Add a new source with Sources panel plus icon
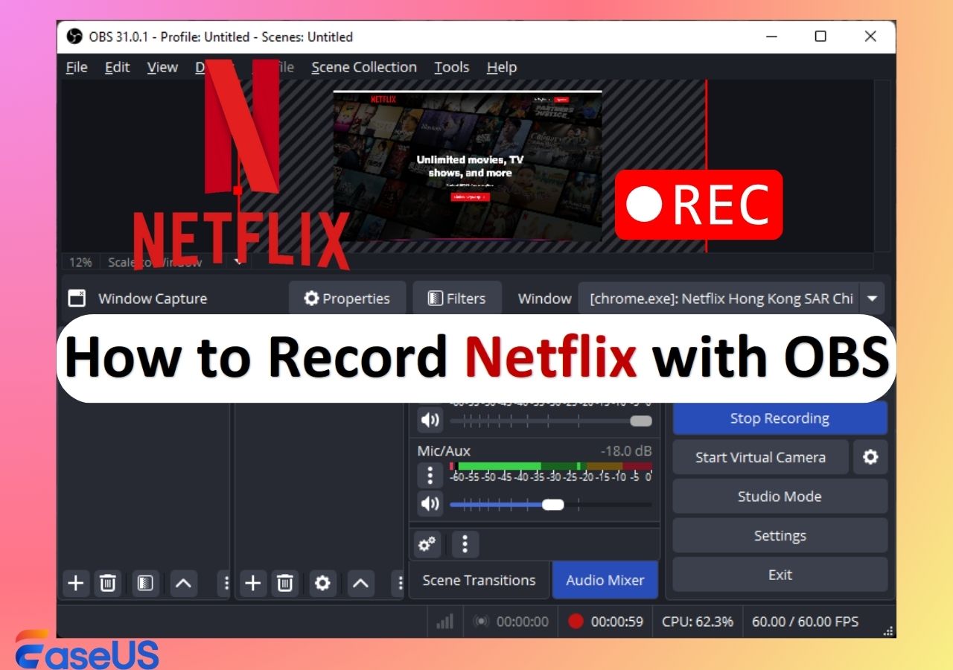Image resolution: width=953 pixels, height=670 pixels. 253,583
